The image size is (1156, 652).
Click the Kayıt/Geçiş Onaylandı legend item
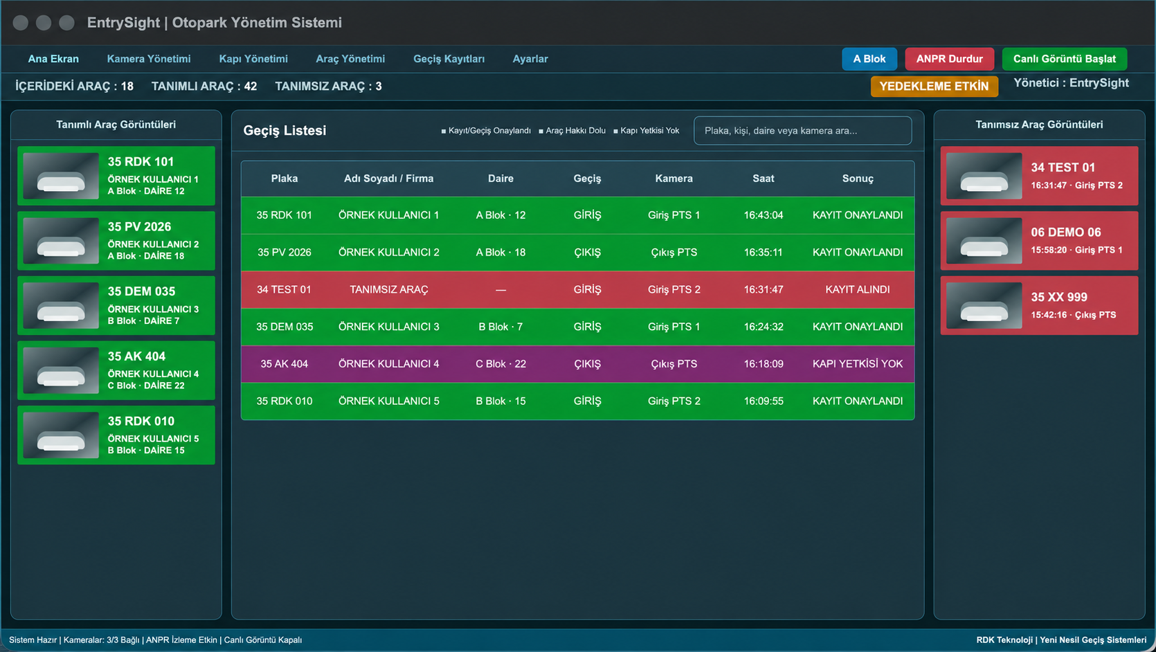[486, 131]
